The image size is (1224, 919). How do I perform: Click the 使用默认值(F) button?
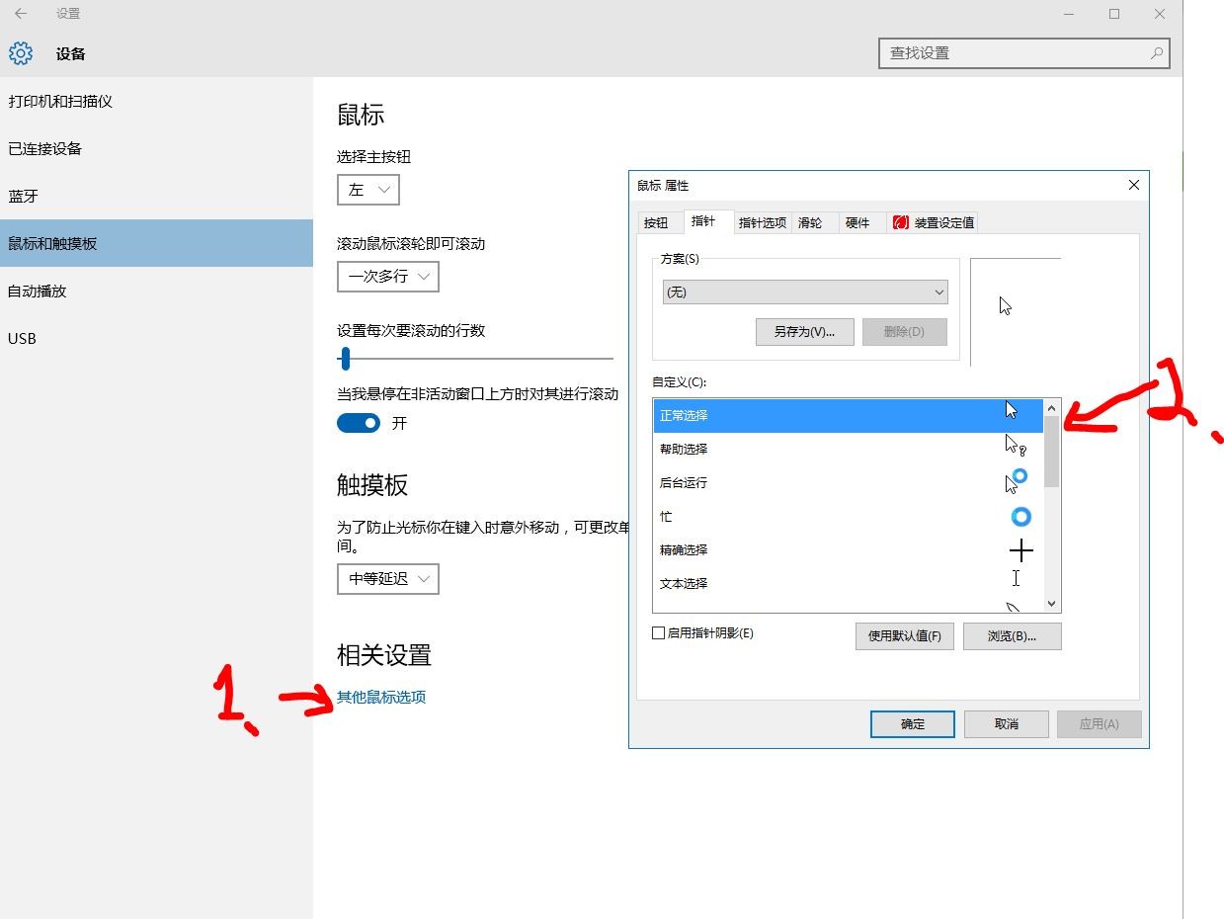pyautogui.click(x=904, y=635)
